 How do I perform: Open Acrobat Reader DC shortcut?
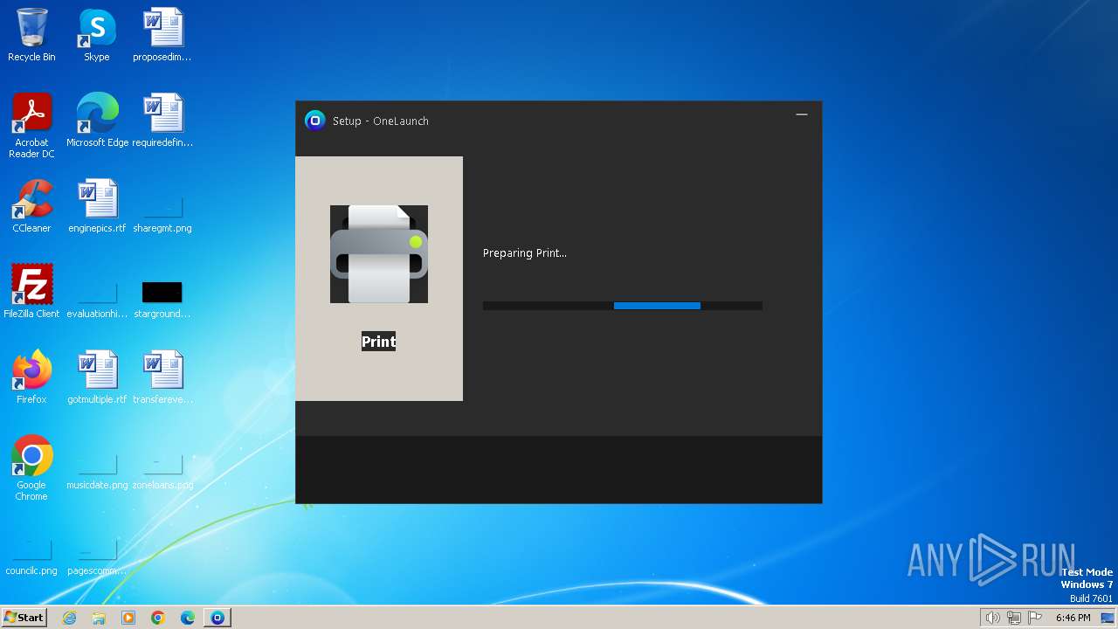point(31,125)
